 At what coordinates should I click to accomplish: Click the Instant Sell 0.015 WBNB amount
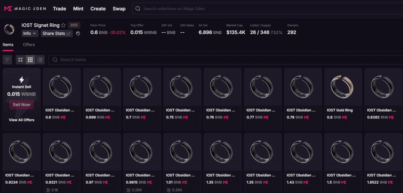coord(21,94)
